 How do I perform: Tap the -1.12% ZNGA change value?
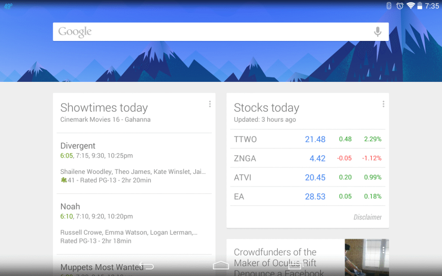point(372,158)
